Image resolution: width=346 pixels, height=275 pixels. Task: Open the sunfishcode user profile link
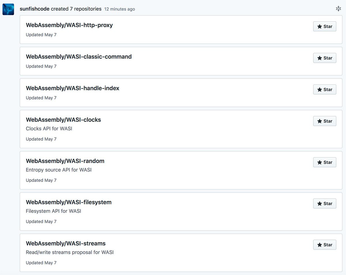point(35,9)
